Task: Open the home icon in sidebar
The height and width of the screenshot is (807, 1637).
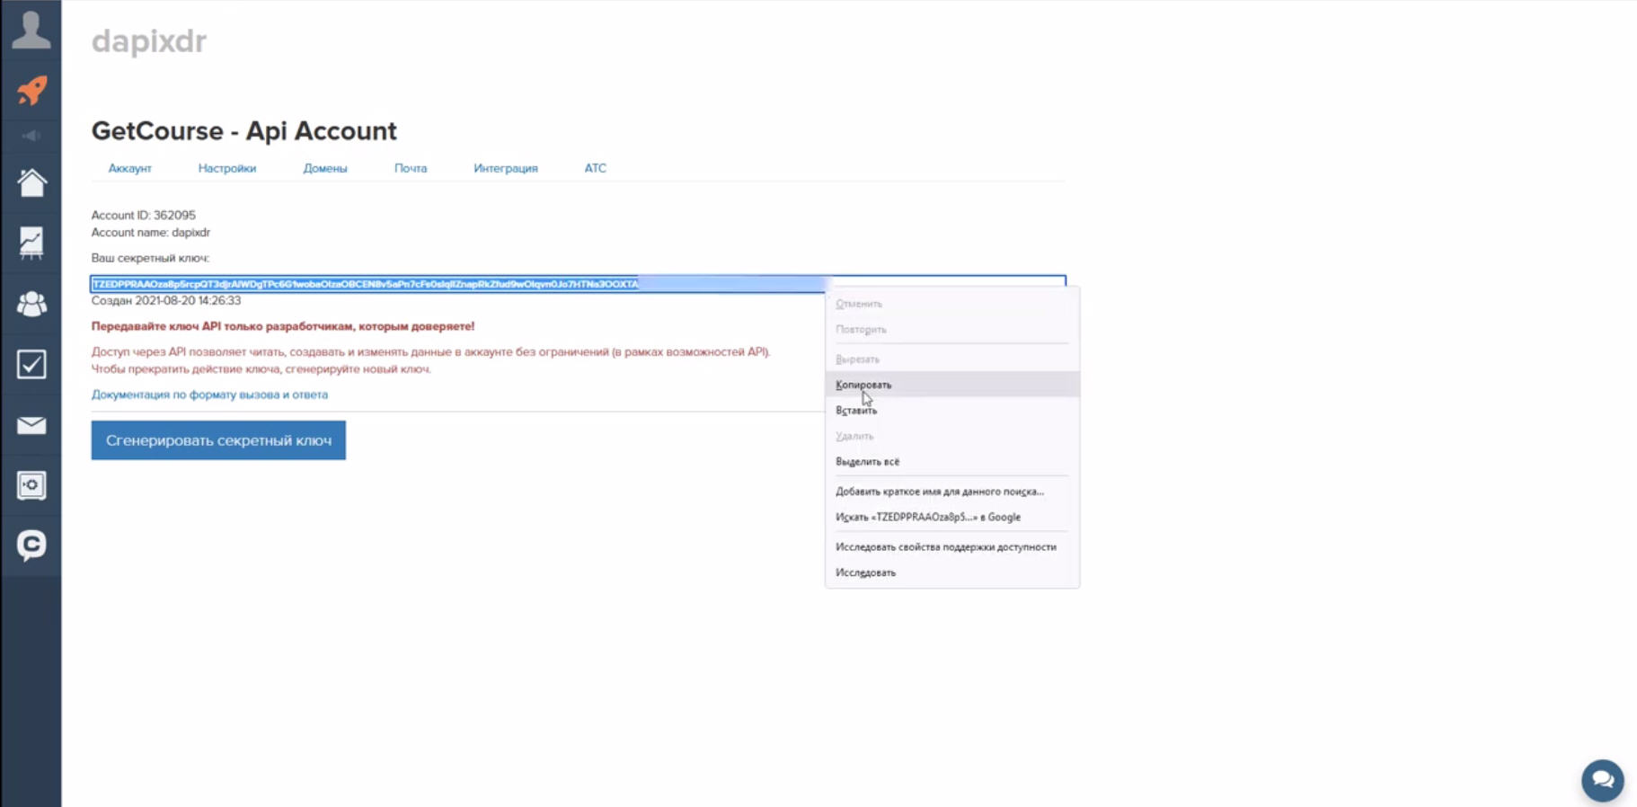Action: pos(31,182)
